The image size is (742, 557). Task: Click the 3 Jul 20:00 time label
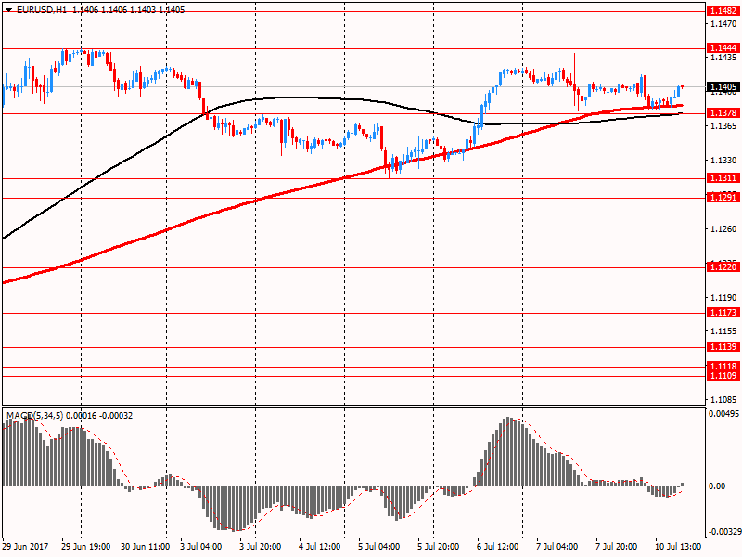pos(261,547)
